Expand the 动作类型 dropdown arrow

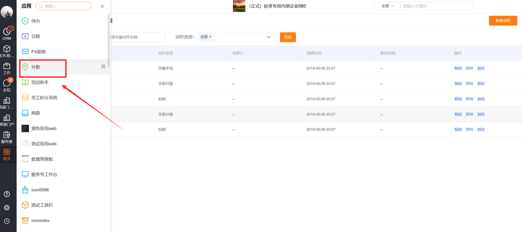click(x=269, y=37)
